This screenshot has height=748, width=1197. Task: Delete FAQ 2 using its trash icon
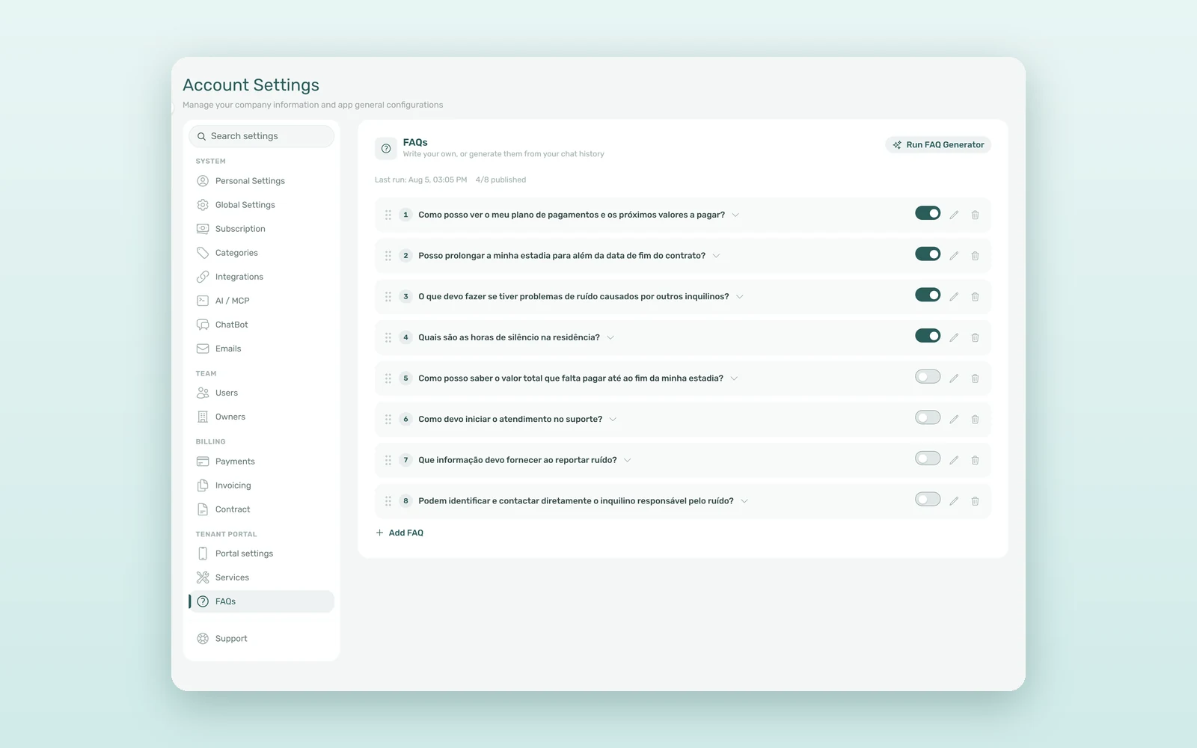pos(975,256)
